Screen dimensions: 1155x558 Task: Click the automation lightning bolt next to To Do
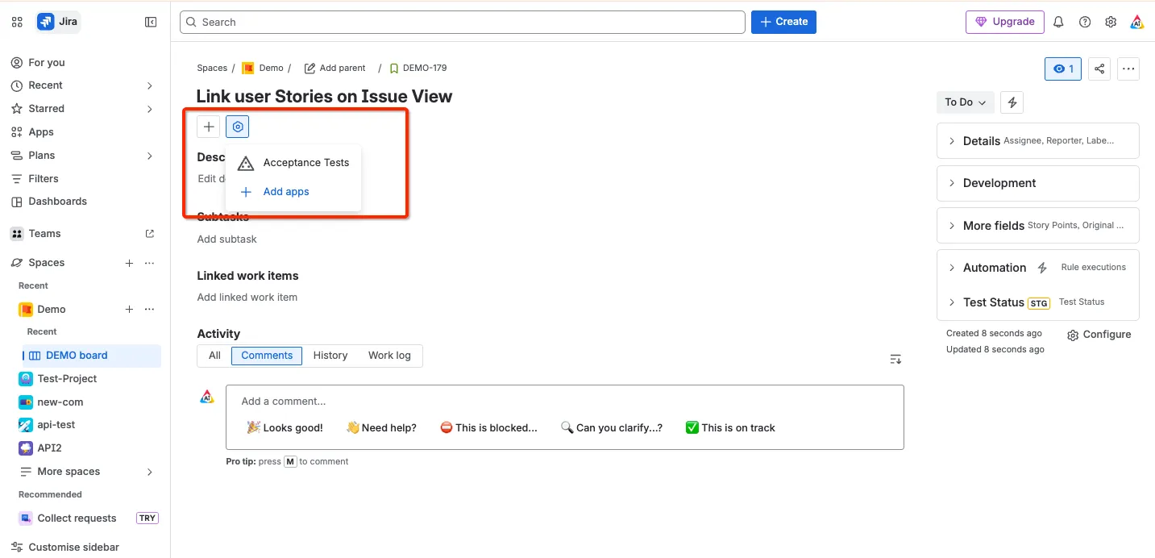[1012, 102]
